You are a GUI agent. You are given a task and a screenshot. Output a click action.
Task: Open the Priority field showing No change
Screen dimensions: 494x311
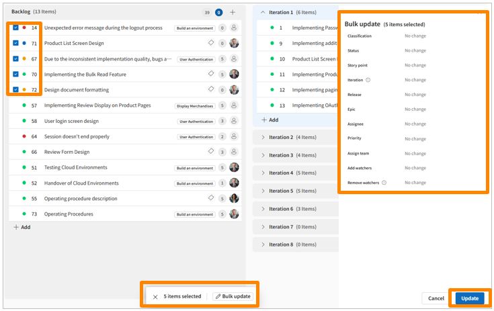415,138
